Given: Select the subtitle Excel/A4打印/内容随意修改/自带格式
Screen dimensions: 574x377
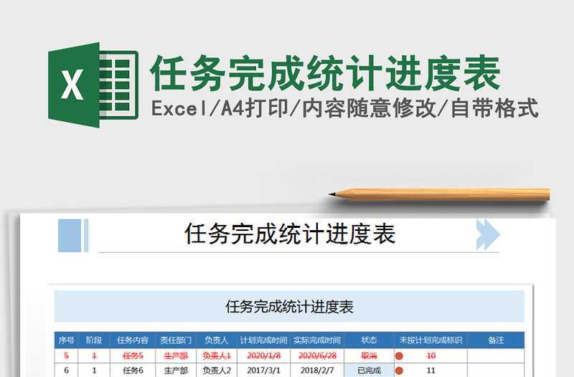Looking at the screenshot, I should pos(345,109).
